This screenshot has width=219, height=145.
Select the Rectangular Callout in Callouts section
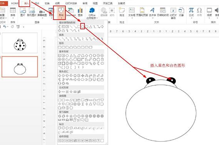[x=60, y=128]
